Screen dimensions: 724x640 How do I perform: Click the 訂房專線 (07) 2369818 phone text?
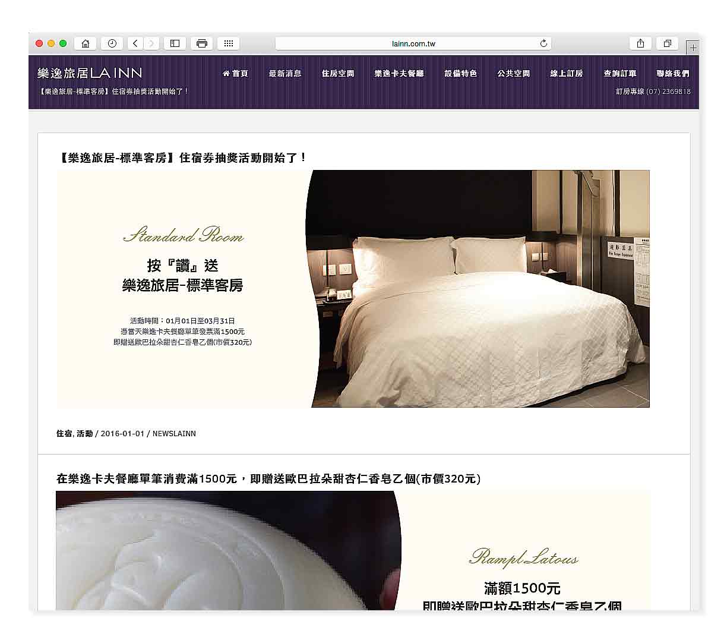point(653,92)
